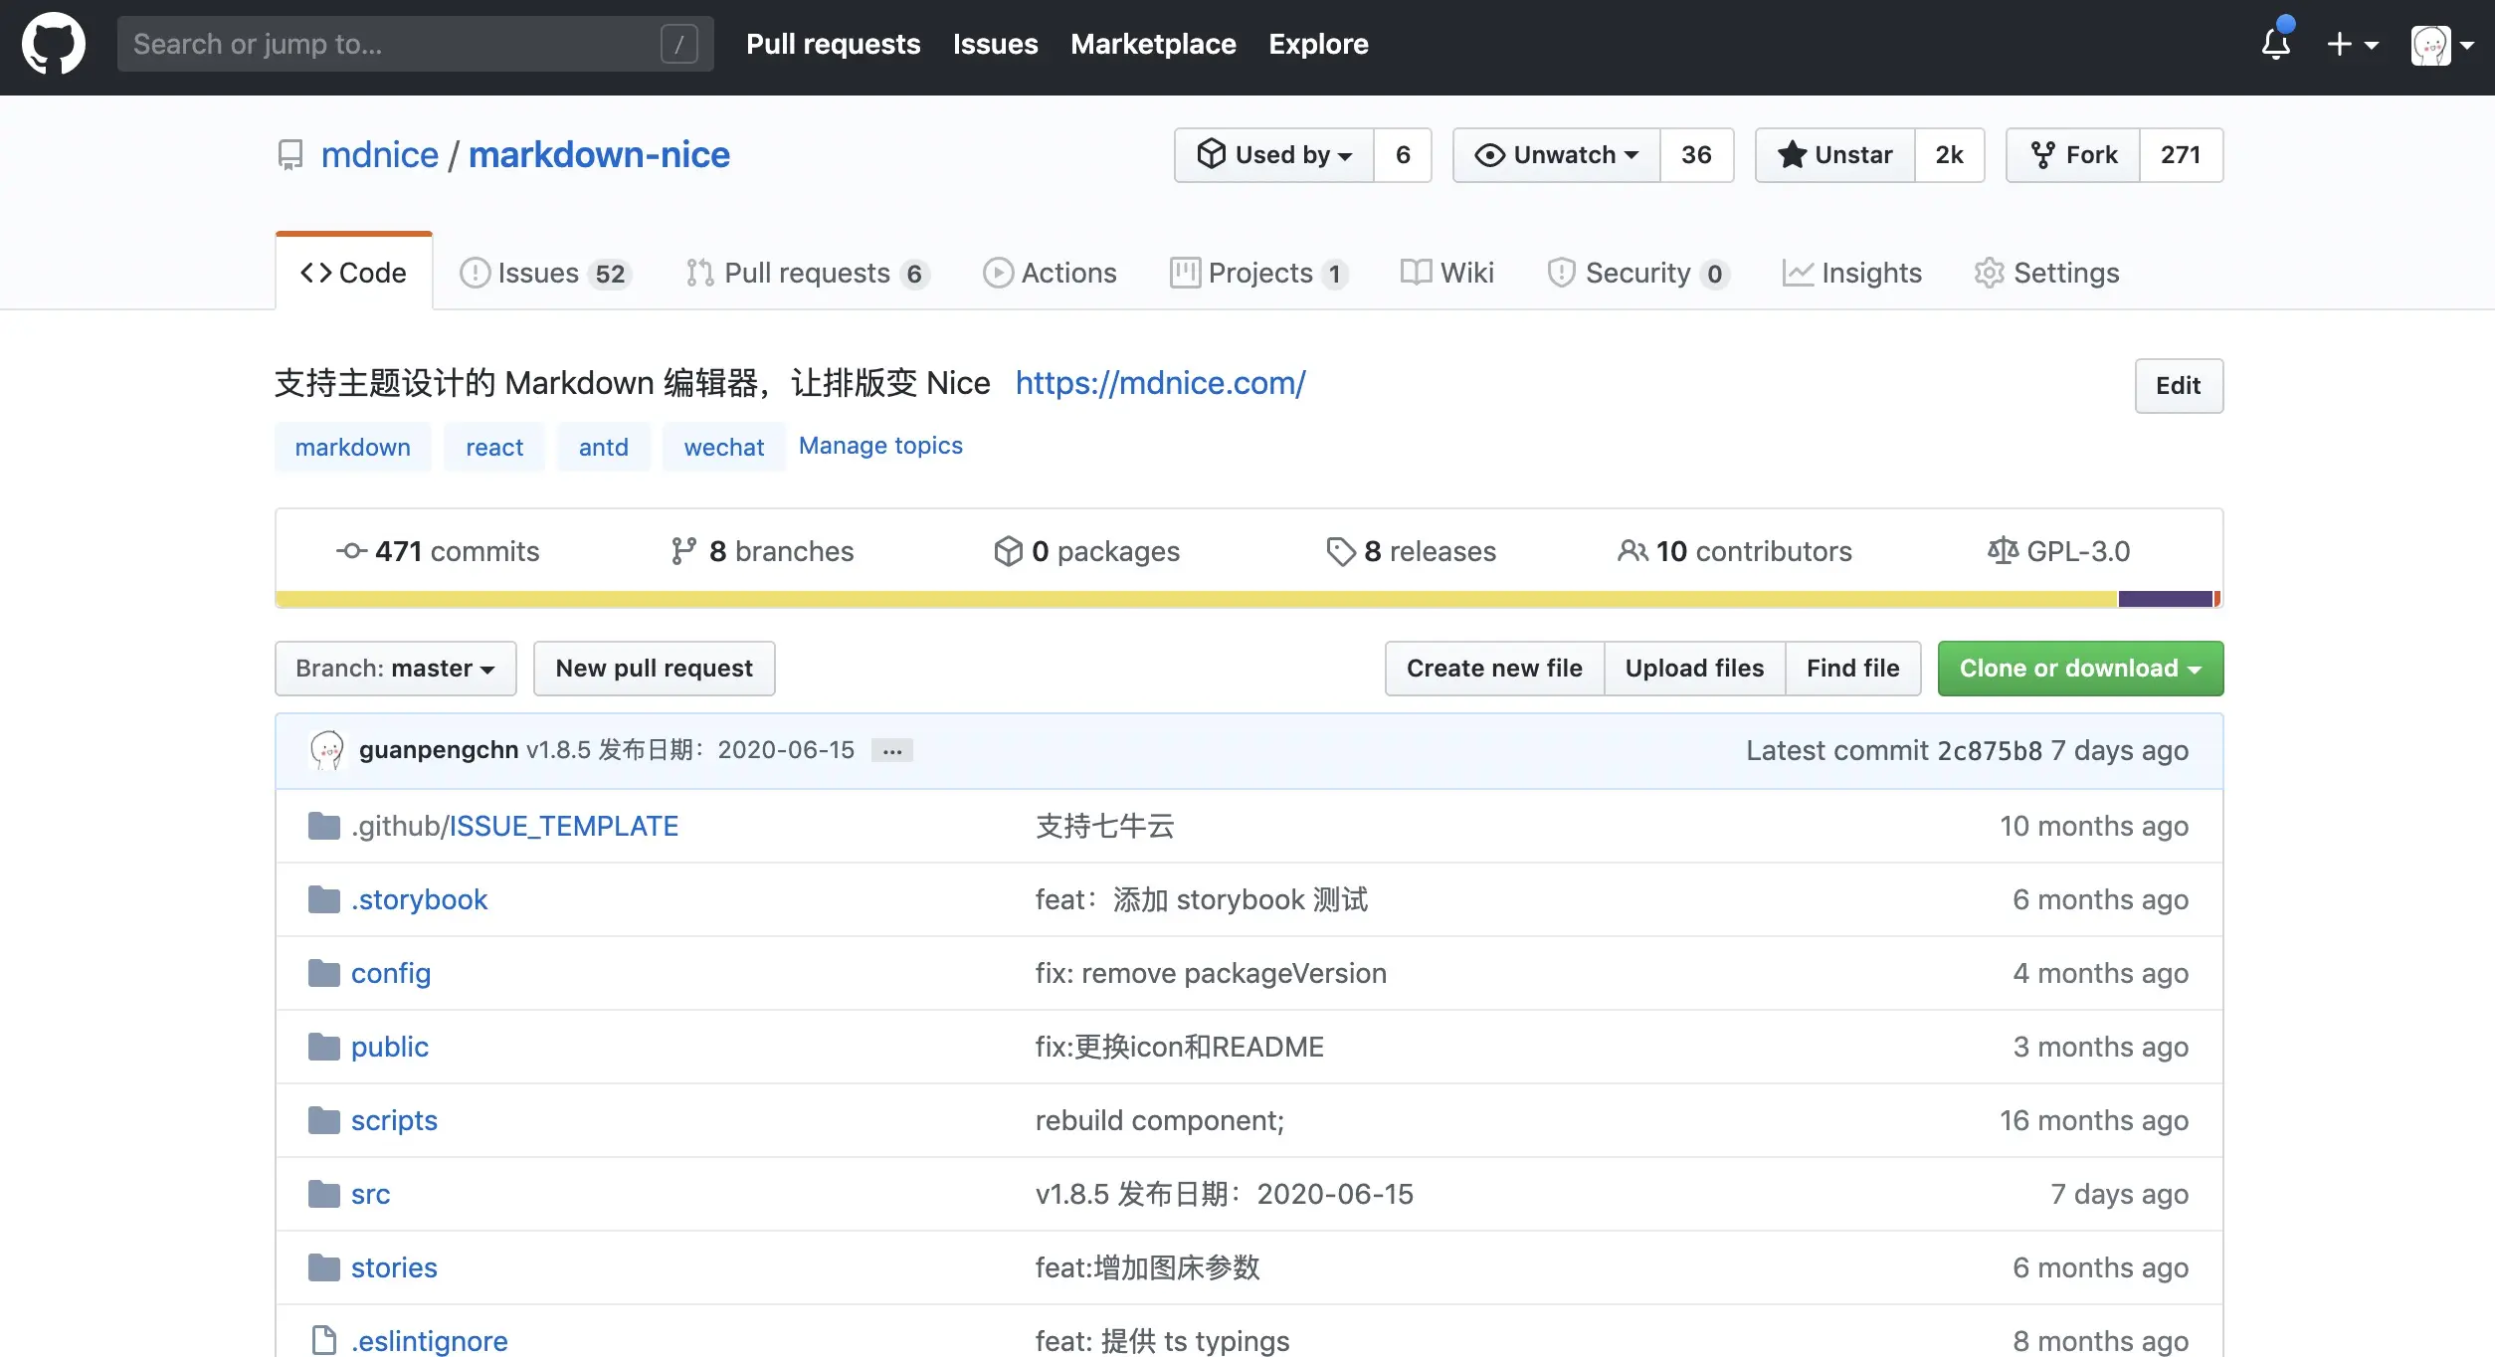Open the Used by dropdown

tap(1274, 155)
